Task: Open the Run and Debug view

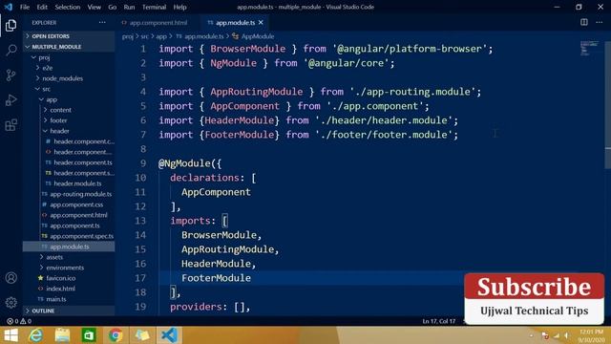Action: coord(11,100)
